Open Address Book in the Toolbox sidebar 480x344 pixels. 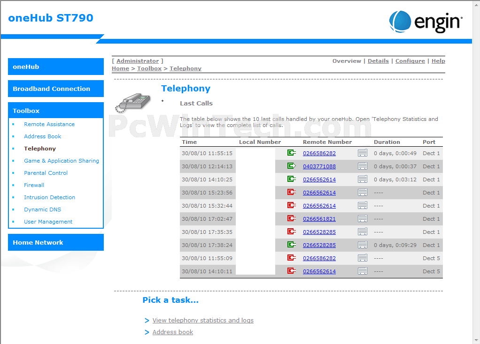coord(43,136)
